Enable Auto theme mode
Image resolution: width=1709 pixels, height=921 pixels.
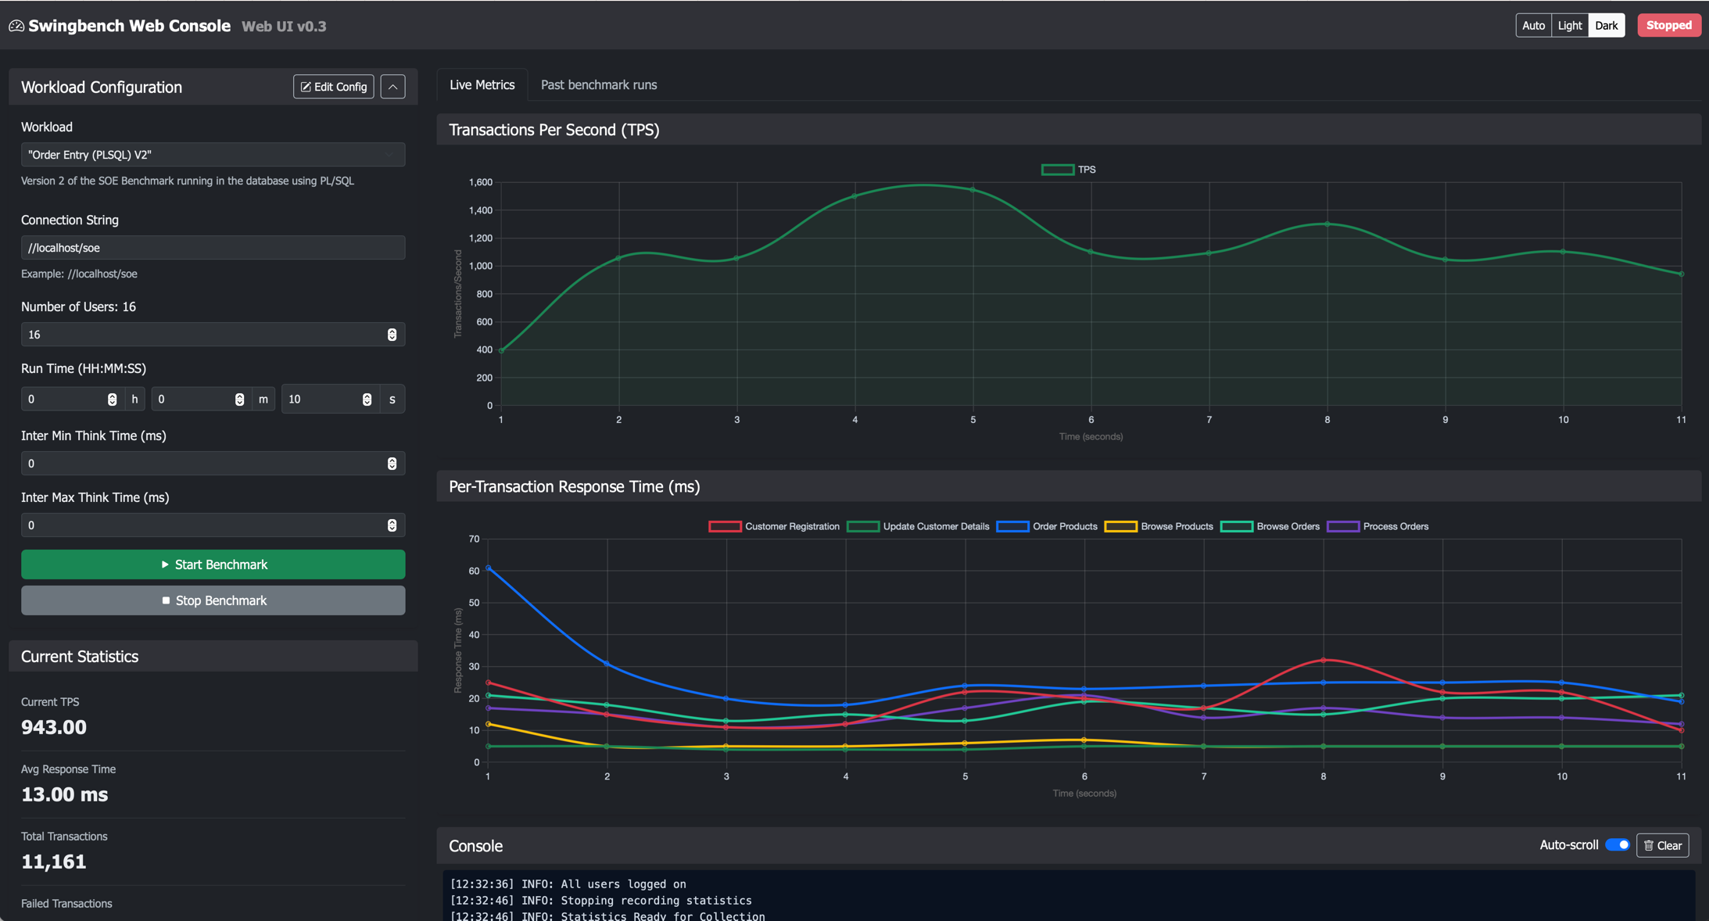pyautogui.click(x=1533, y=24)
